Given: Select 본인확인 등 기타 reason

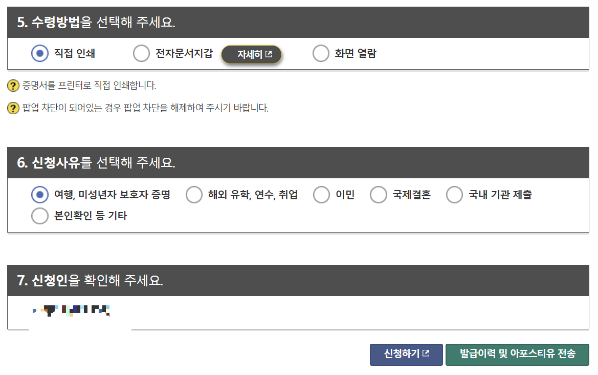Looking at the screenshot, I should pyautogui.click(x=40, y=216).
